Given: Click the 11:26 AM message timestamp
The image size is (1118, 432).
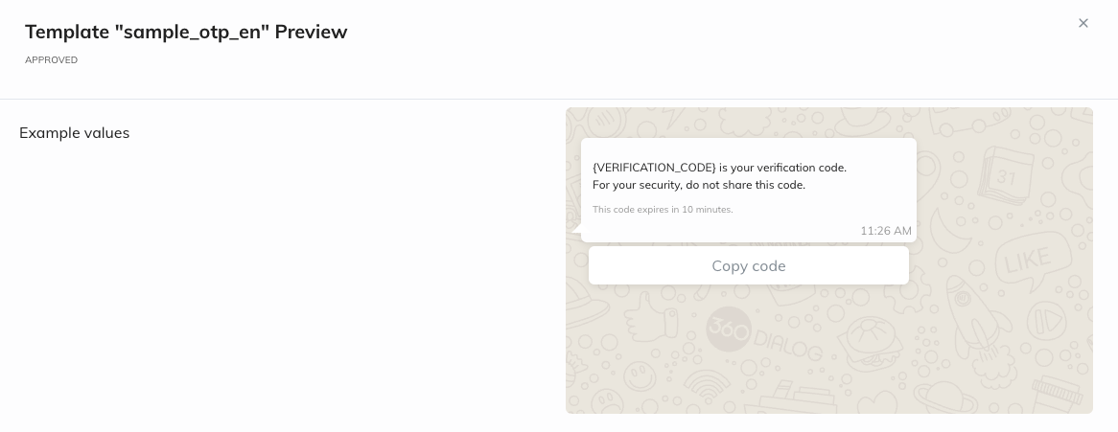Looking at the screenshot, I should [x=885, y=231].
